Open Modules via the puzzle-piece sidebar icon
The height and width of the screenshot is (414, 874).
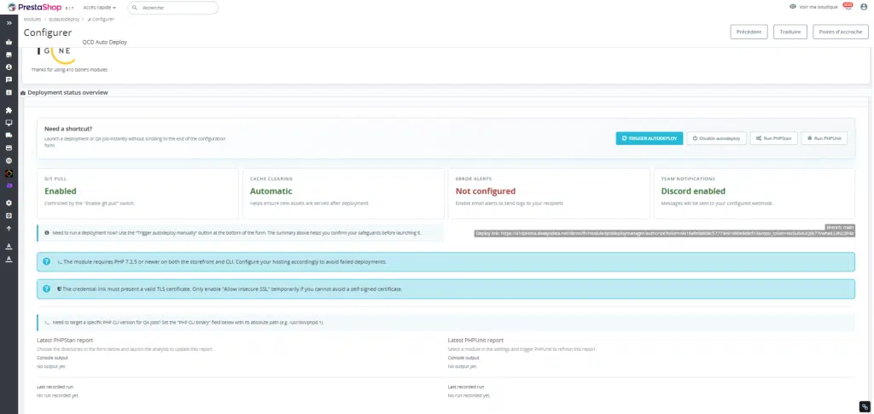pyautogui.click(x=9, y=110)
